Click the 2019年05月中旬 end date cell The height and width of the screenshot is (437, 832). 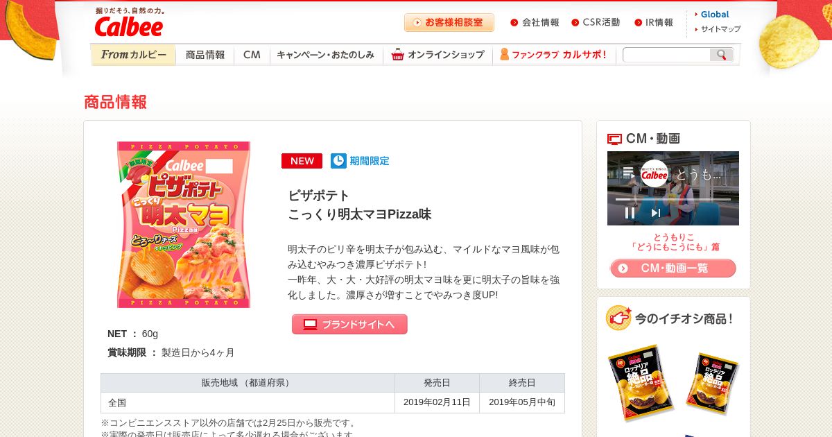522,403
